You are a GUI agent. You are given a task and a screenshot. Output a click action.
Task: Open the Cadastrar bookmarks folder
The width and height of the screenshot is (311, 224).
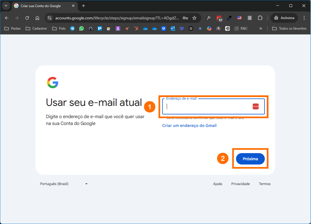coord(36,28)
